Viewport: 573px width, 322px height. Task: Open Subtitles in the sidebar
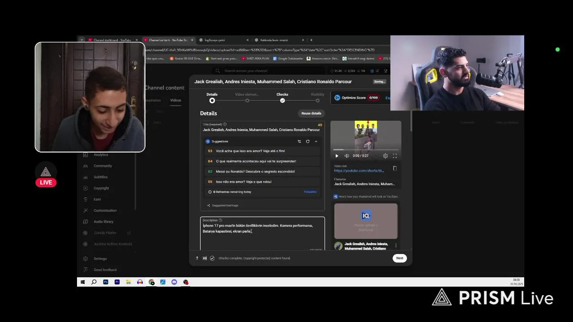pyautogui.click(x=100, y=177)
